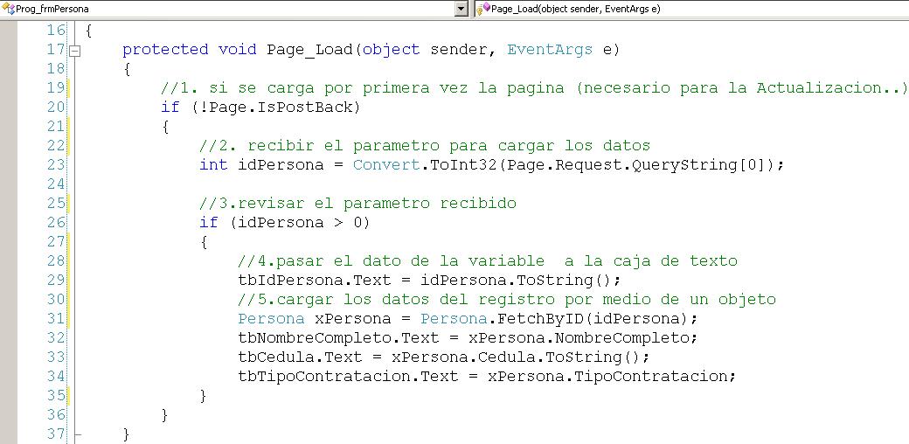The image size is (909, 444).
Task: Click the comment '//4.pasar el dato de la variable'
Action: 391,260
